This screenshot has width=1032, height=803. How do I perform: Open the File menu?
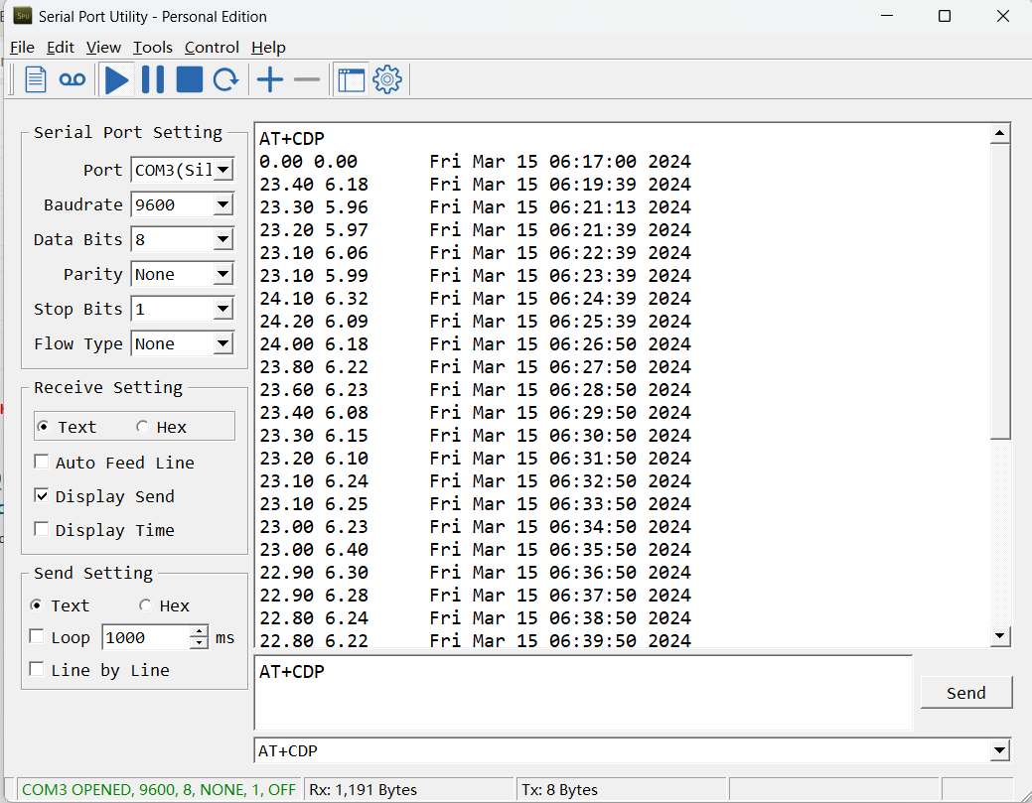(x=22, y=48)
